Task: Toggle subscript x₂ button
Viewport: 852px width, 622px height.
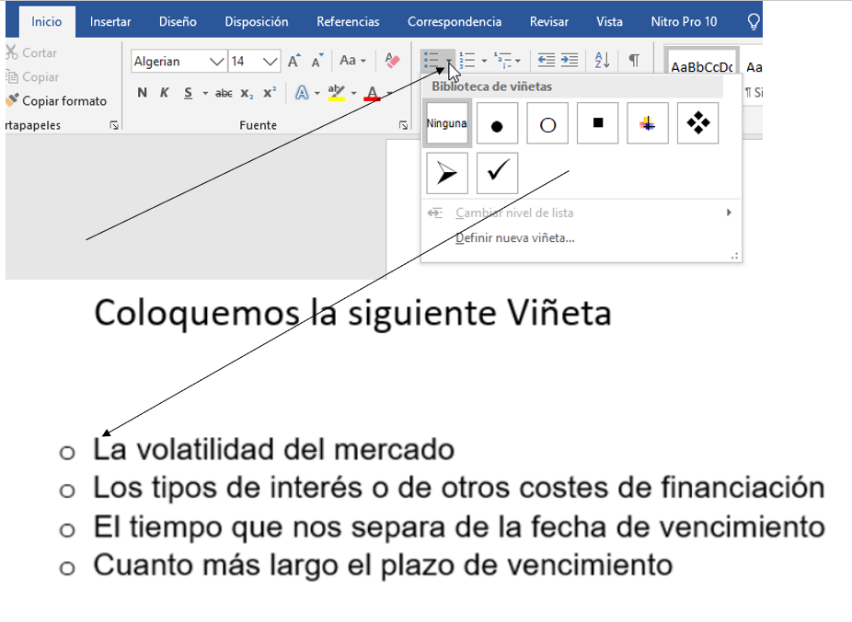Action: (247, 94)
